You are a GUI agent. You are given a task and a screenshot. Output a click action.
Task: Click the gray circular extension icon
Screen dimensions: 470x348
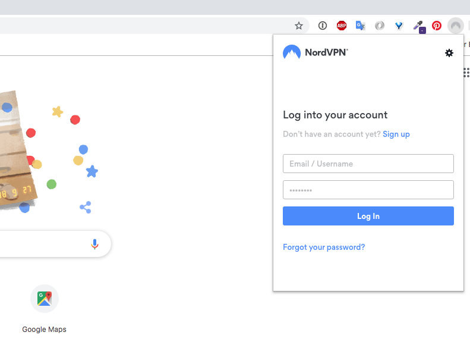[x=380, y=26]
